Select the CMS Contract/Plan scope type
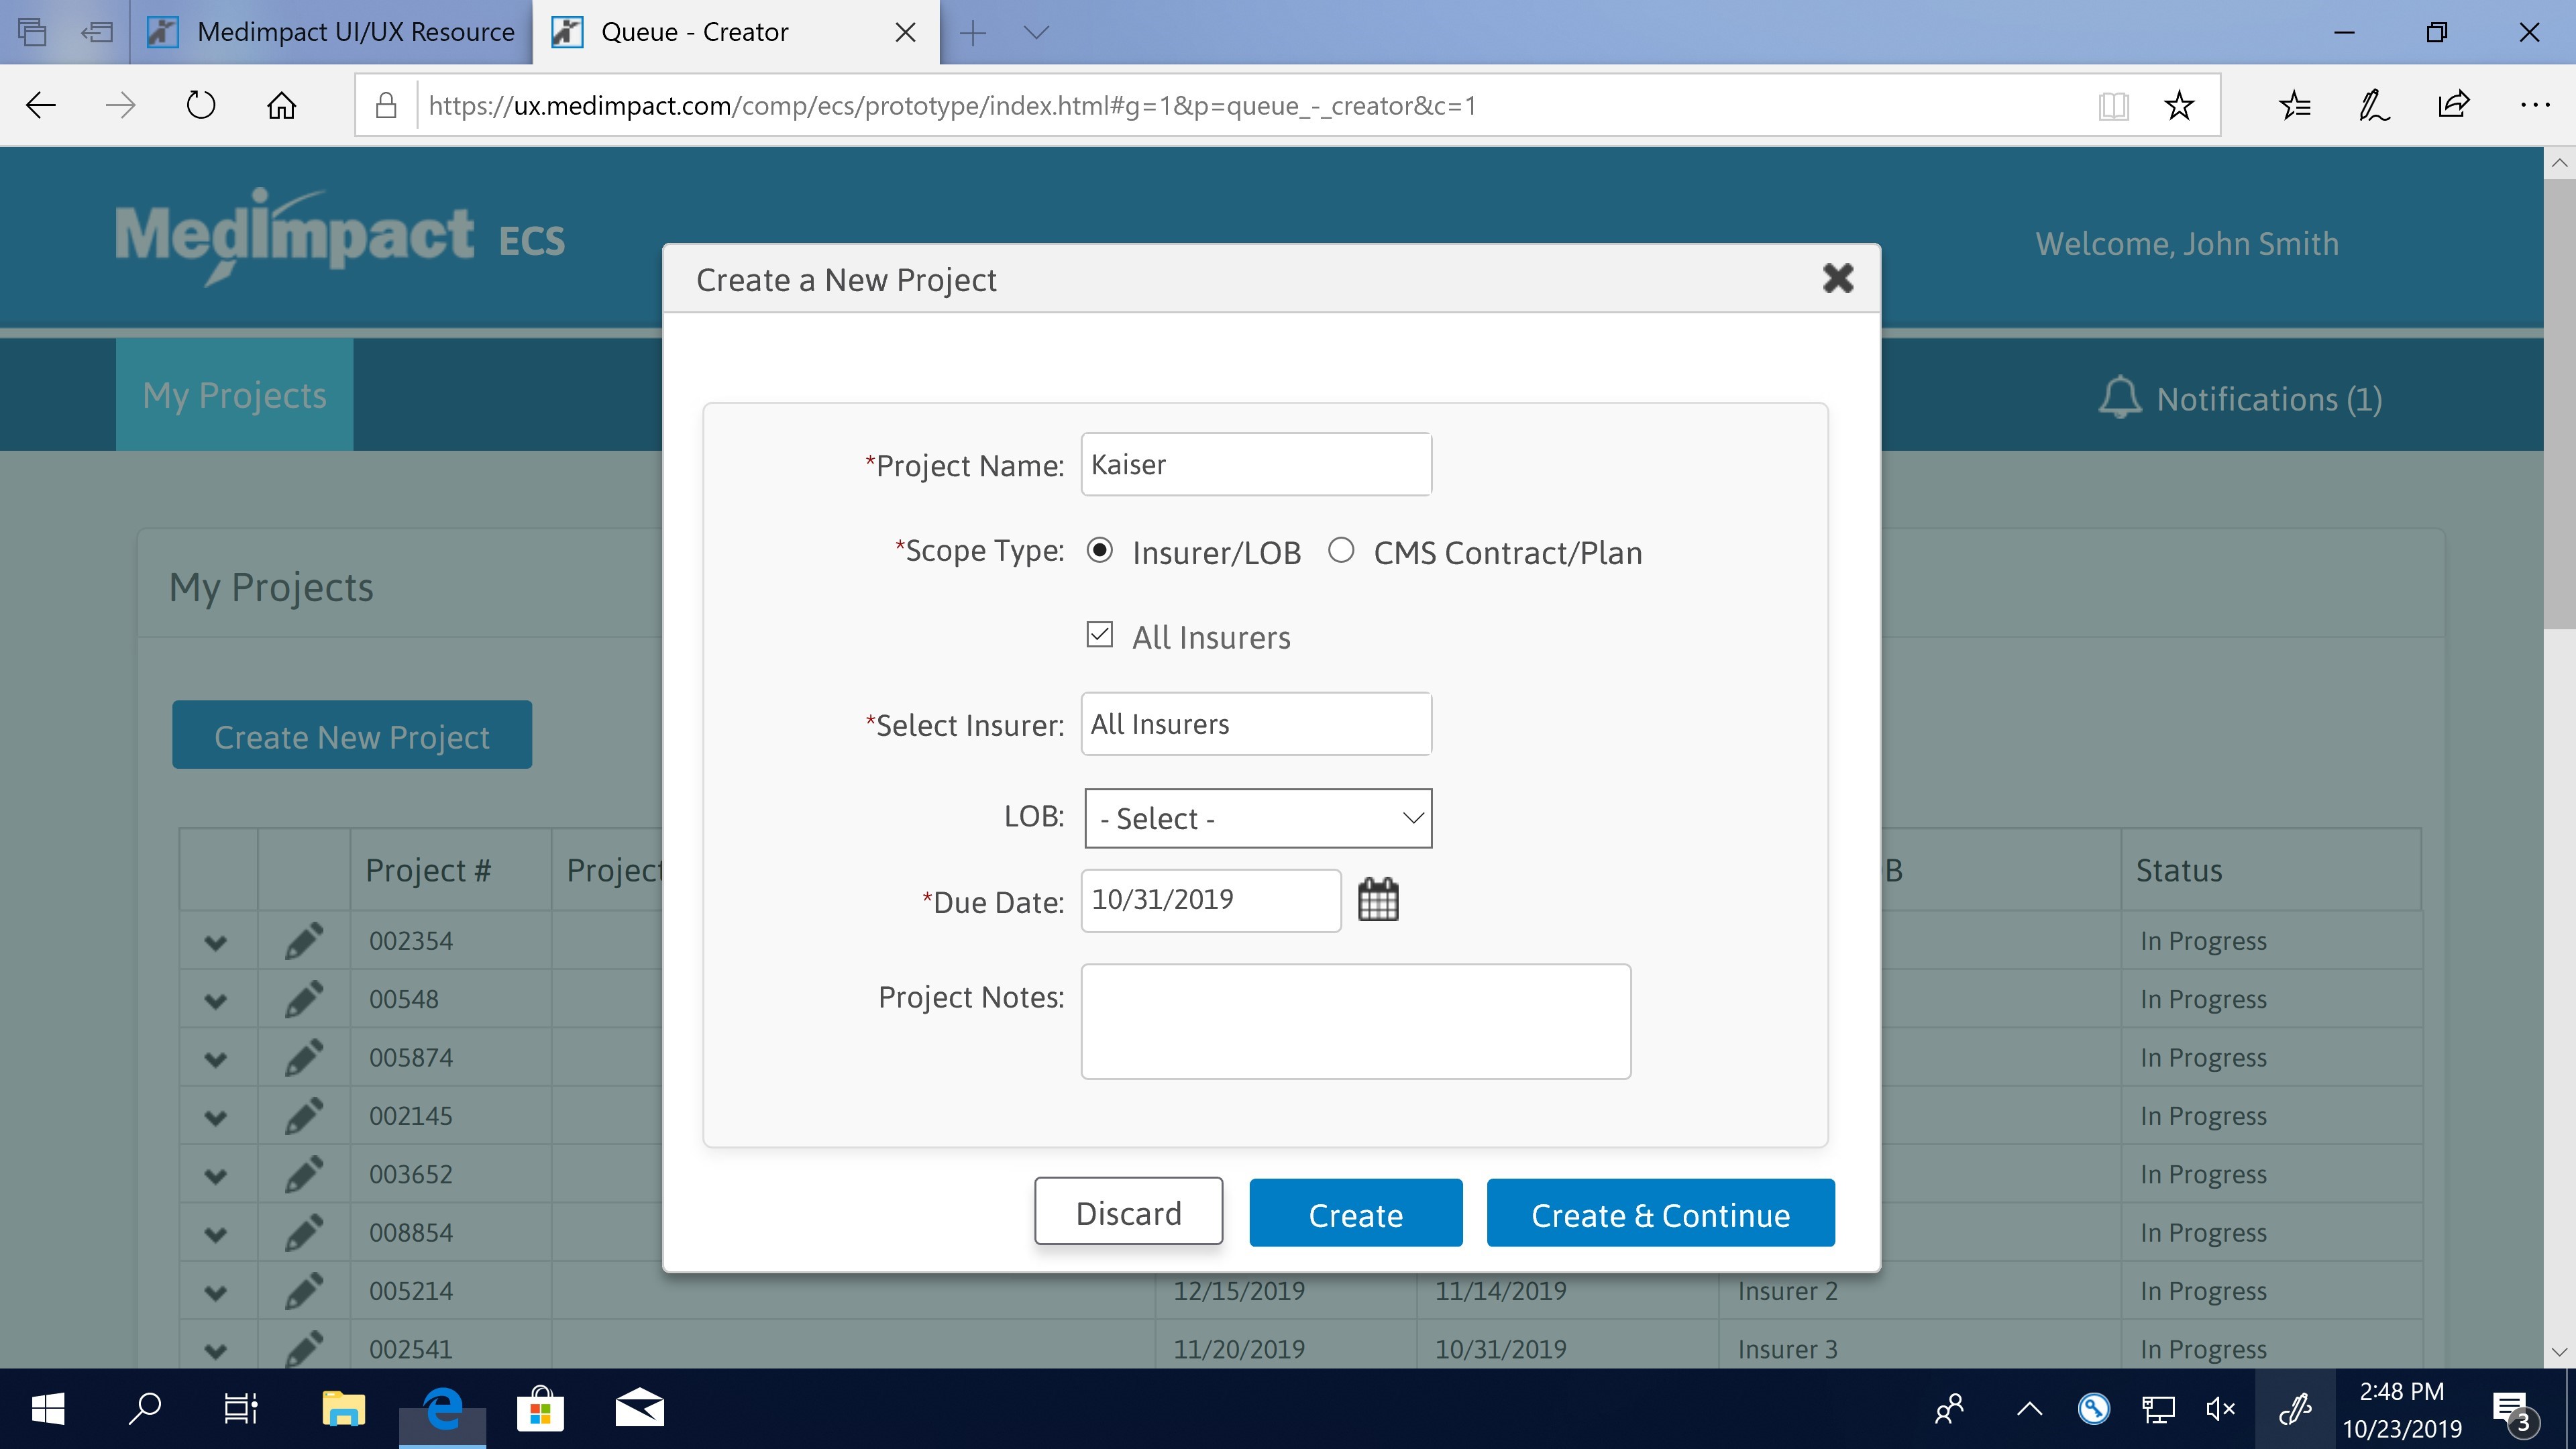Image resolution: width=2576 pixels, height=1449 pixels. point(1341,550)
